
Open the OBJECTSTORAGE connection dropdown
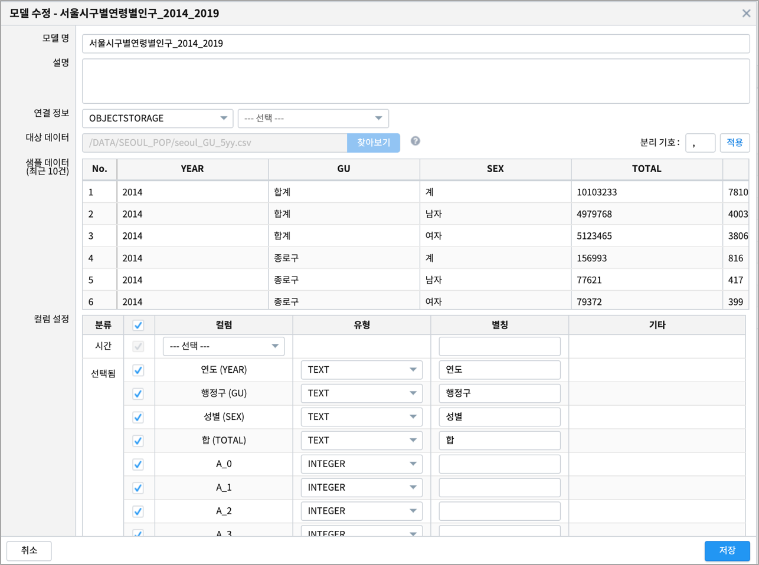[x=158, y=118]
